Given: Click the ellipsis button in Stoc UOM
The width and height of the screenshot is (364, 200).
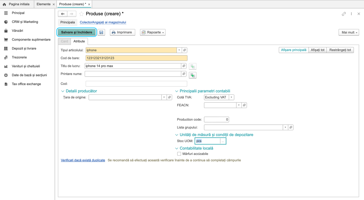Looking at the screenshot, I should [x=223, y=141].
